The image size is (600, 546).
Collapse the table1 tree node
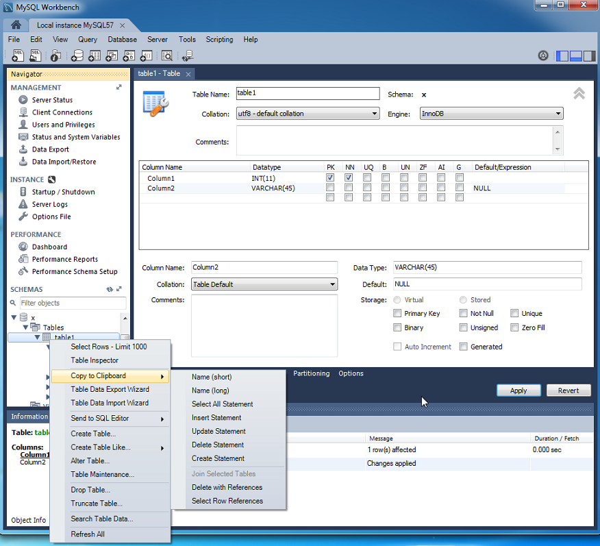[37, 337]
